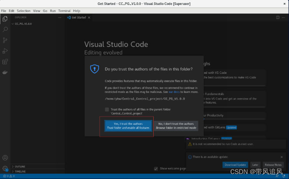
Task: Open the Help menu
Action: pos(77,11)
